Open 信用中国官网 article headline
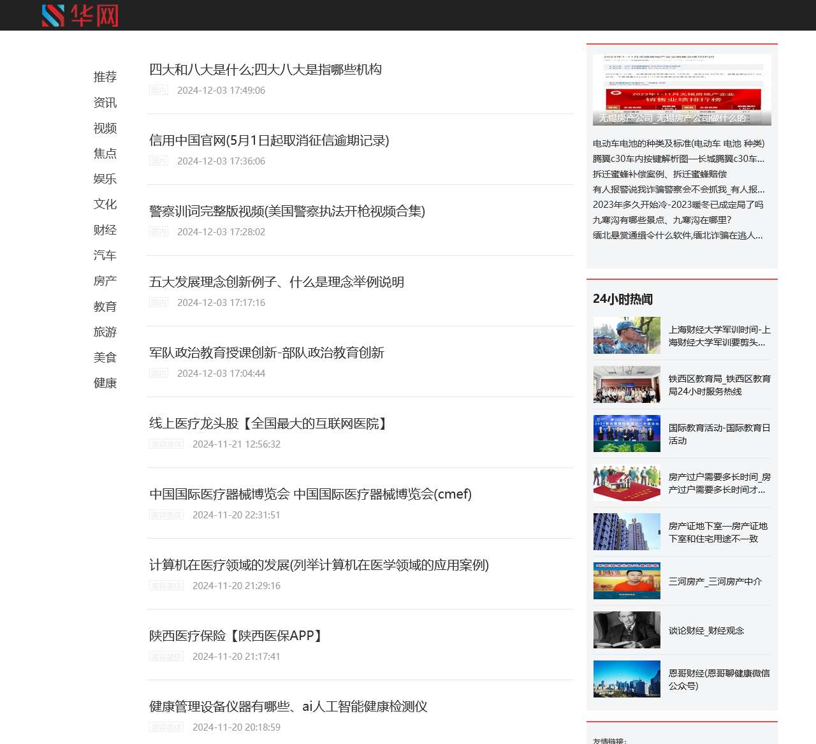Image resolution: width=816 pixels, height=744 pixels. point(269,140)
